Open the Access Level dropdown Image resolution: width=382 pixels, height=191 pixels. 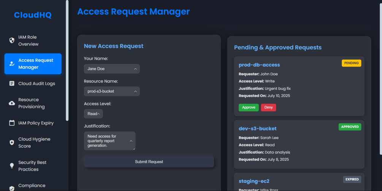pyautogui.click(x=93, y=114)
